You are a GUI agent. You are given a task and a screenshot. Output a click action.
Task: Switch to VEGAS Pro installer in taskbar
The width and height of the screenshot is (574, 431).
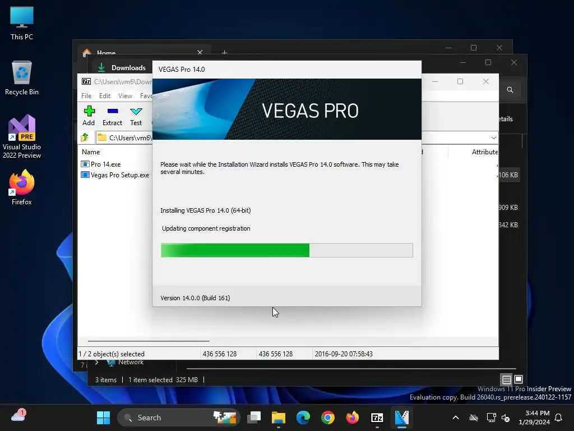[401, 418]
